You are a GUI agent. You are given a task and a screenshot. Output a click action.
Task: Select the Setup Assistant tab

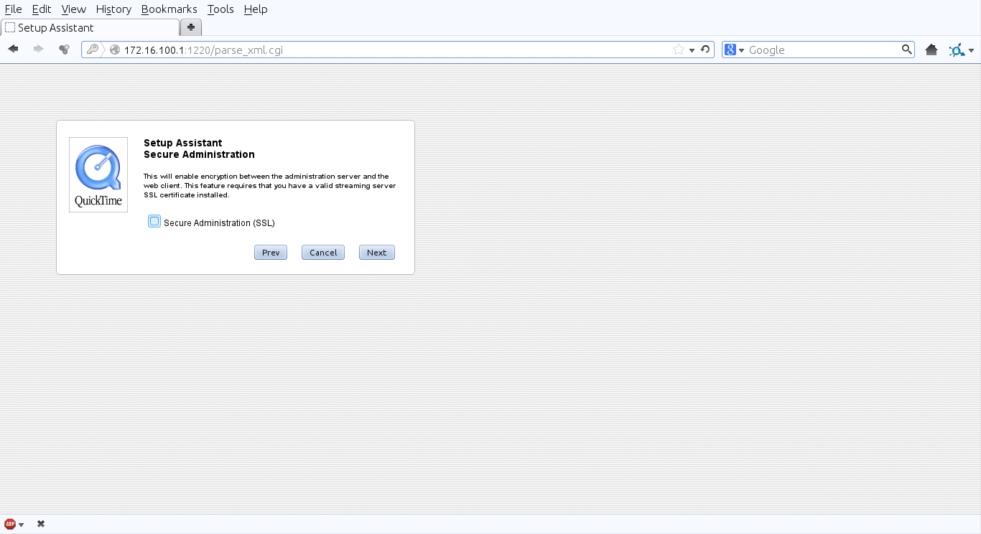pos(90,27)
